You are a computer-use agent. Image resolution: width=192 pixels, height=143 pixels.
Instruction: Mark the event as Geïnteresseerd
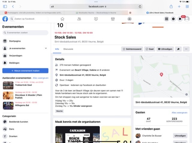[132, 49]
